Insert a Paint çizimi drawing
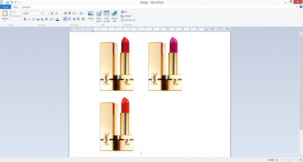303x162 pixels. (x=99, y=16)
